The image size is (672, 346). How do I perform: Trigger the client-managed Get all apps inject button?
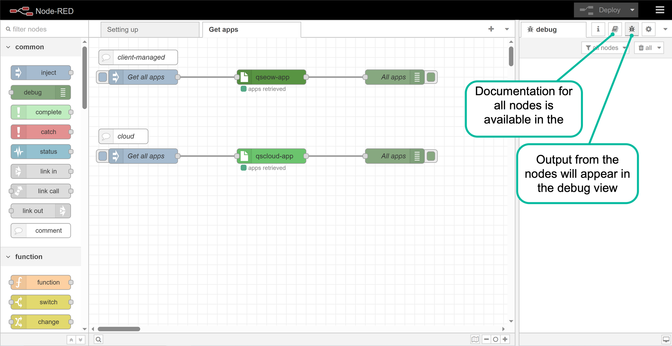(x=103, y=77)
